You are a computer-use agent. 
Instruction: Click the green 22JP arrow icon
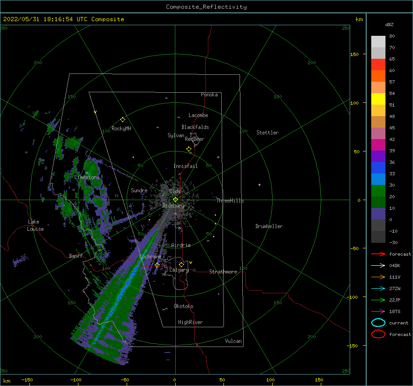click(378, 300)
